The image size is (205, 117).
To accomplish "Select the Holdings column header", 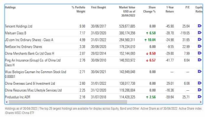I will coord(10,7).
